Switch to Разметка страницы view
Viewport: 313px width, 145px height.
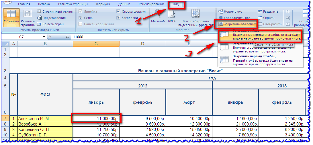tap(28, 18)
